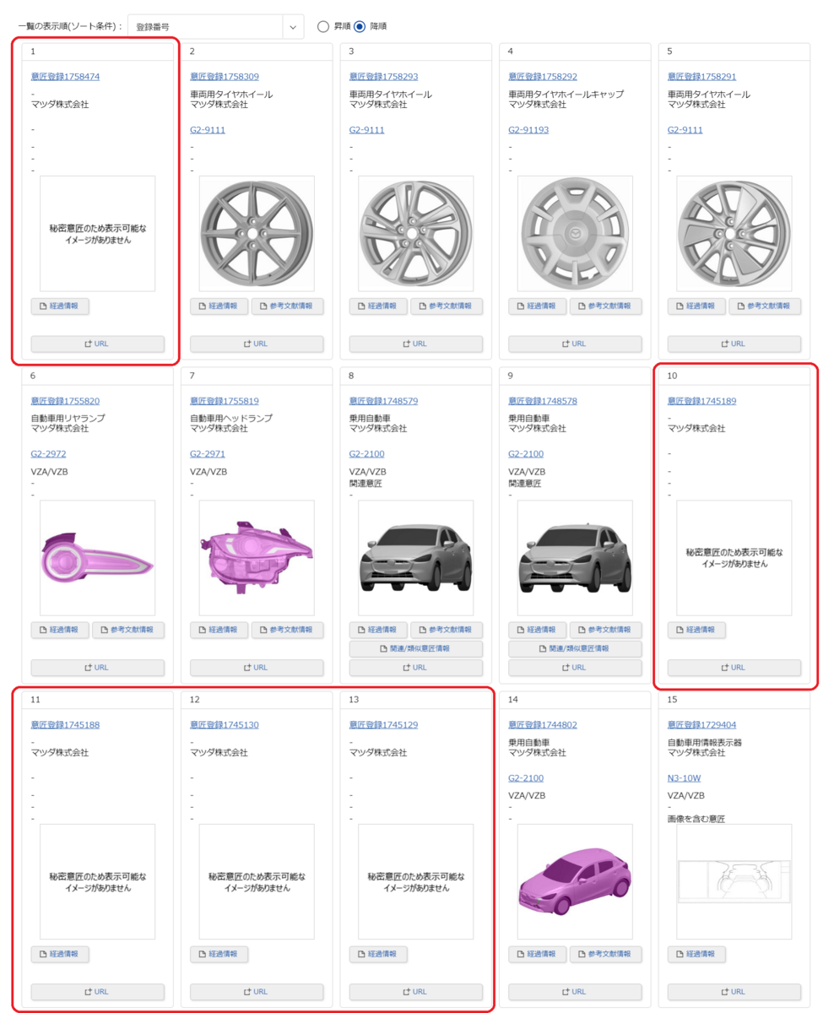Screen dimensions: 834x1013
Task: Click 経過情報 button in card 1
Action: (x=60, y=306)
